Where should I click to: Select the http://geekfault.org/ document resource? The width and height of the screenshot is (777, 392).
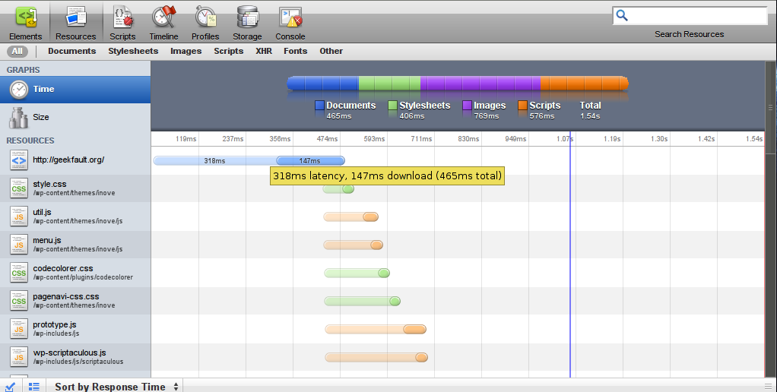68,160
